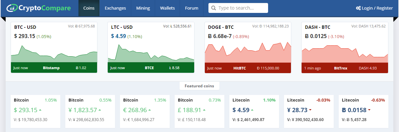Click the green up arrow next to $ 293.15

[x=40, y=110]
